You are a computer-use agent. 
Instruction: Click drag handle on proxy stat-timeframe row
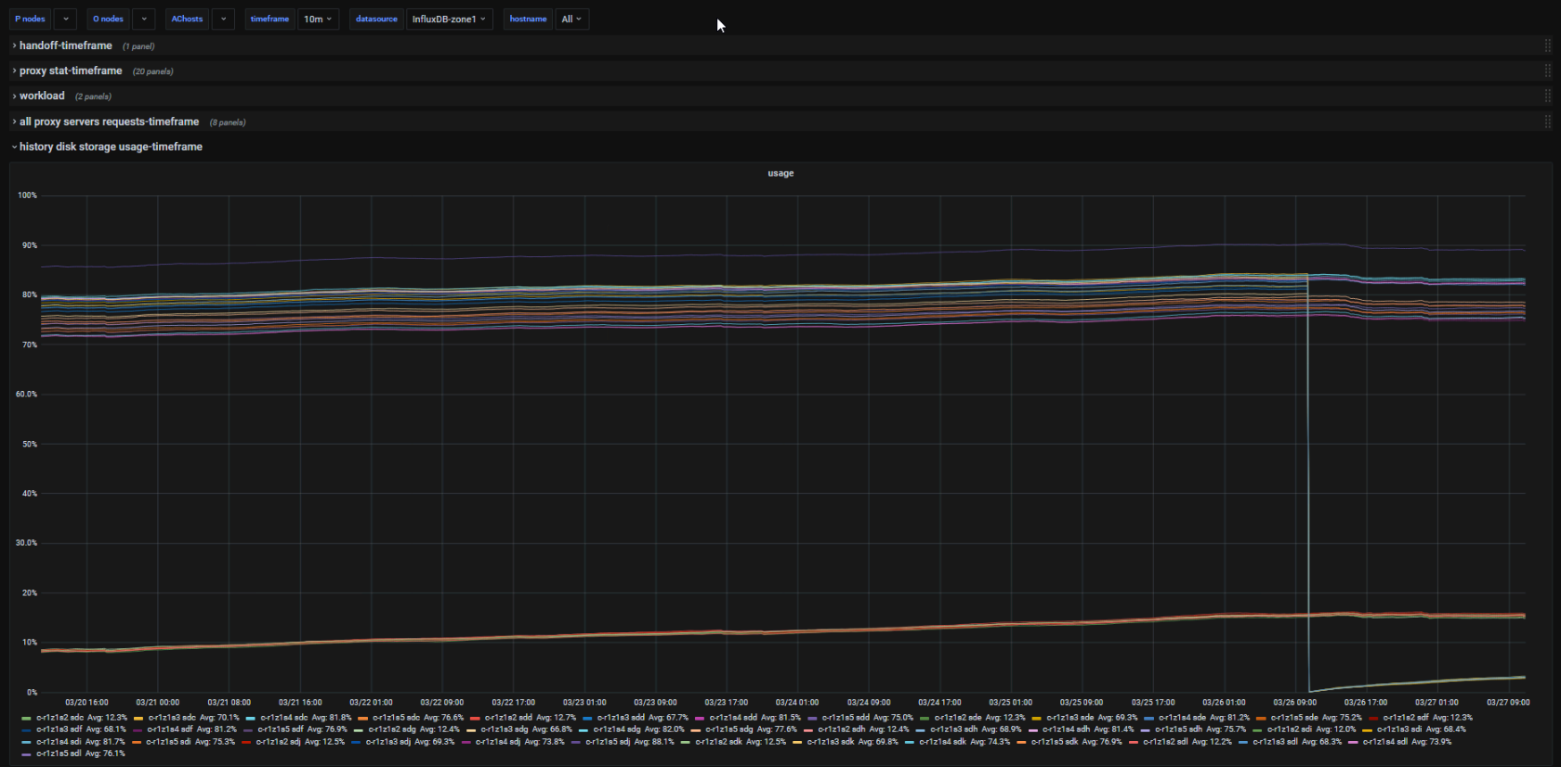coord(1547,71)
